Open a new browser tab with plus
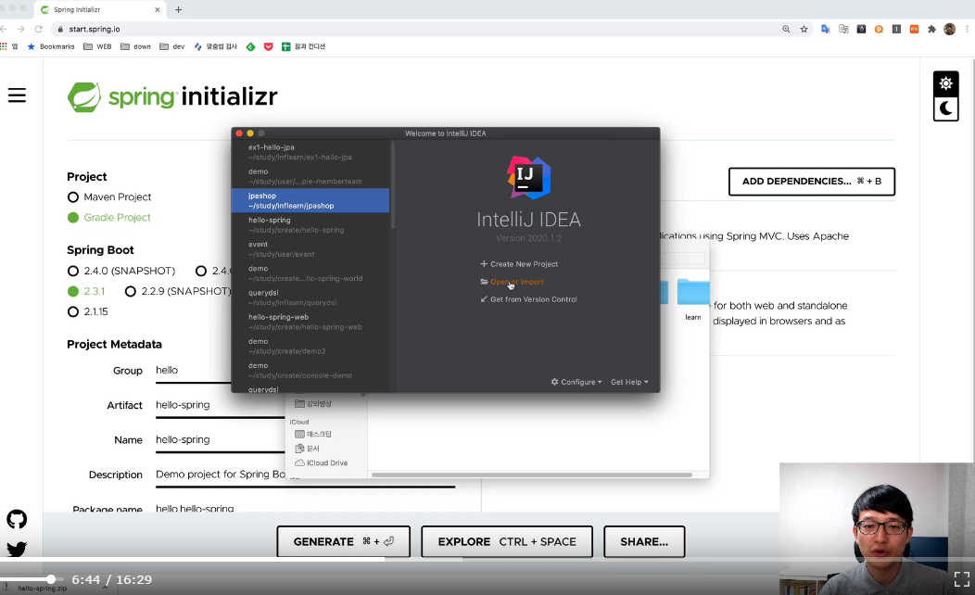 (x=179, y=9)
